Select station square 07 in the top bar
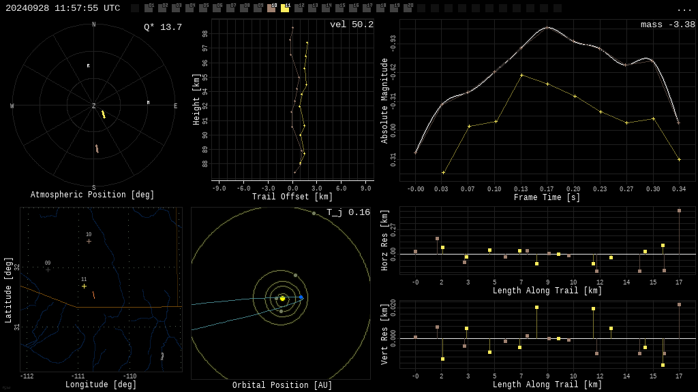This screenshot has height=392, width=698. point(230,8)
